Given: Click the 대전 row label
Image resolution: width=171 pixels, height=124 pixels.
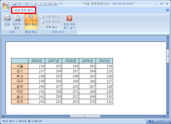Looking at the screenshot, I should coord(20,91).
